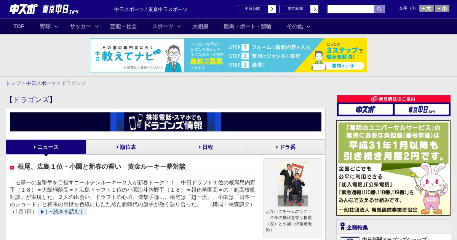
Task: Select the 日程 tab
Action: tap(206, 147)
